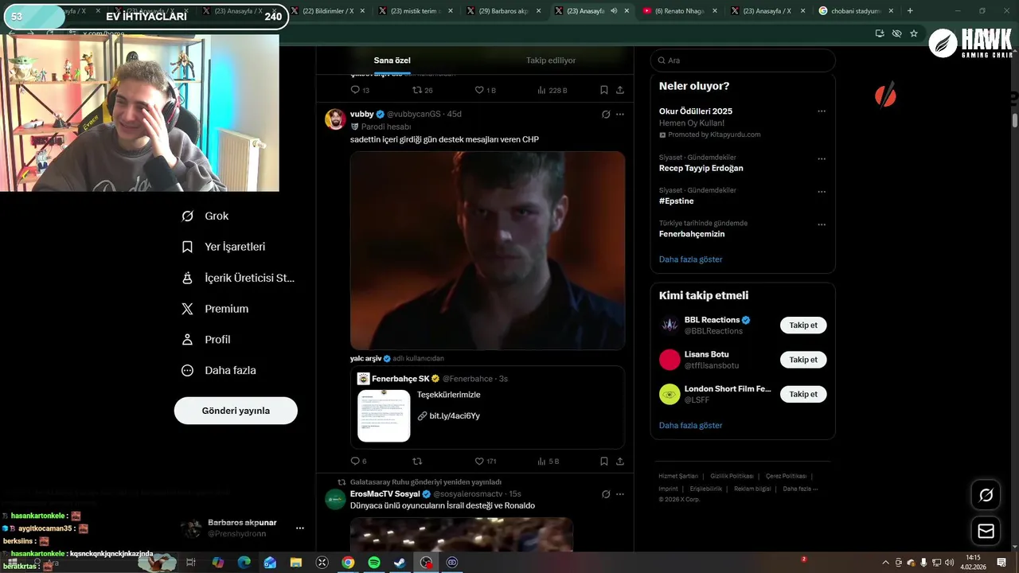Reply to vubby's post with 6 replies
Screen dimensions: 1019x573
358,461
